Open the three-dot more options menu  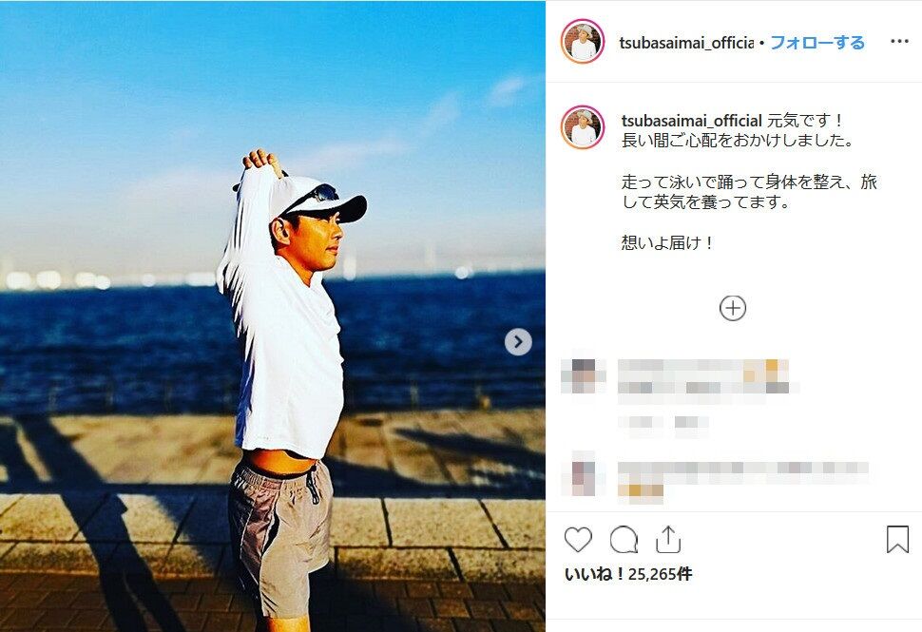[x=899, y=41]
